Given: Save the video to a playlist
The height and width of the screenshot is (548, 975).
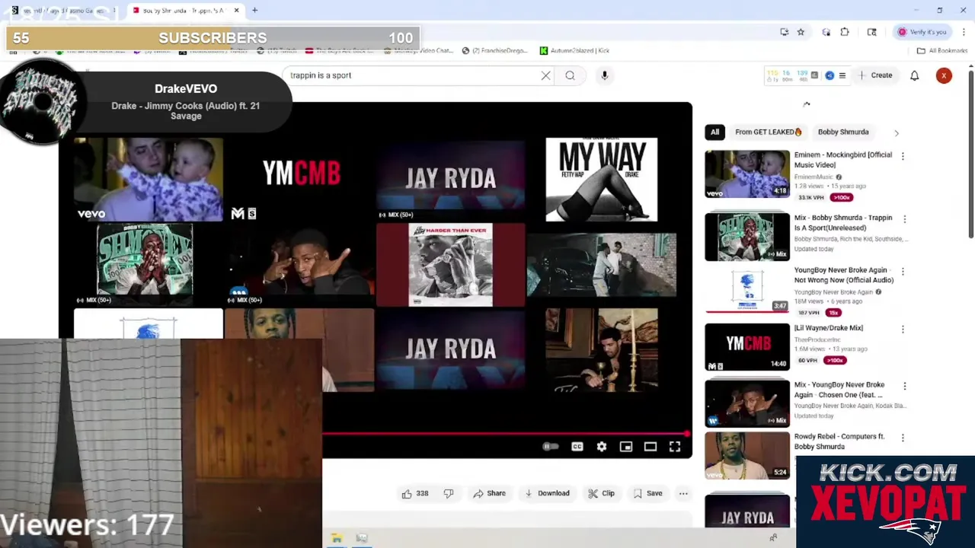Looking at the screenshot, I should [647, 493].
